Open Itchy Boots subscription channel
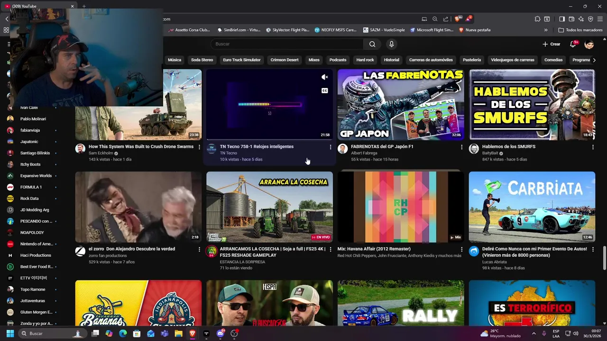607x341 pixels. click(31, 164)
